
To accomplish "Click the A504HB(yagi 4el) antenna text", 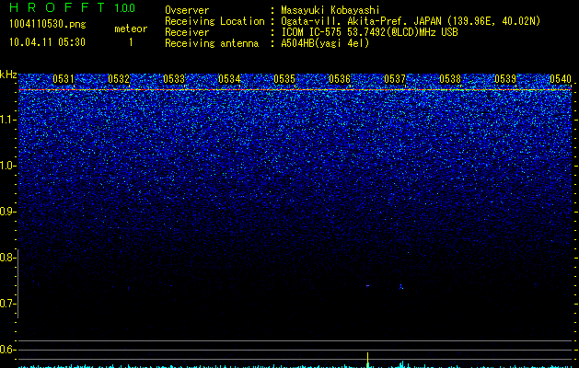I will point(325,43).
